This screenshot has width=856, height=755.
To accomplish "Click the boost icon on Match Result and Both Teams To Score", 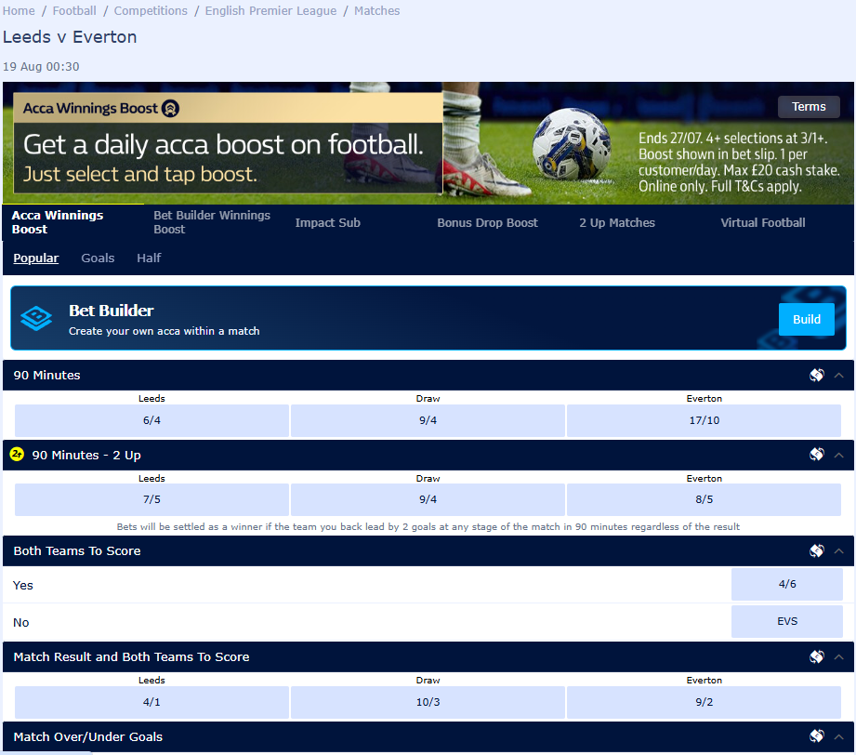I will (x=816, y=656).
